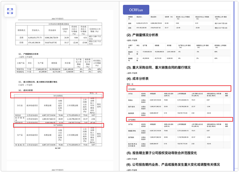
Task: Click the '主营业务分销售模式情况' table title in the PDF
Action: tap(59, 24)
